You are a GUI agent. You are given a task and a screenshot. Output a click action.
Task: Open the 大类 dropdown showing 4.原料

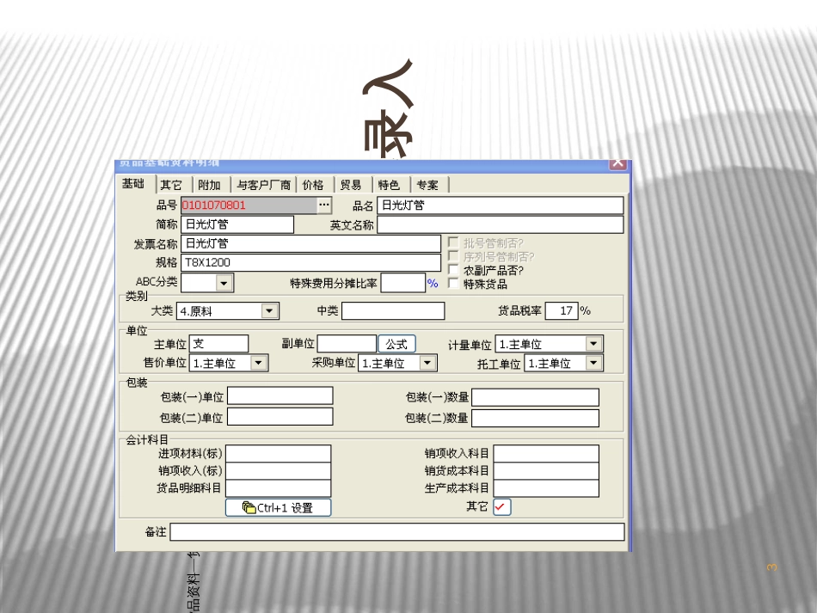(x=269, y=311)
